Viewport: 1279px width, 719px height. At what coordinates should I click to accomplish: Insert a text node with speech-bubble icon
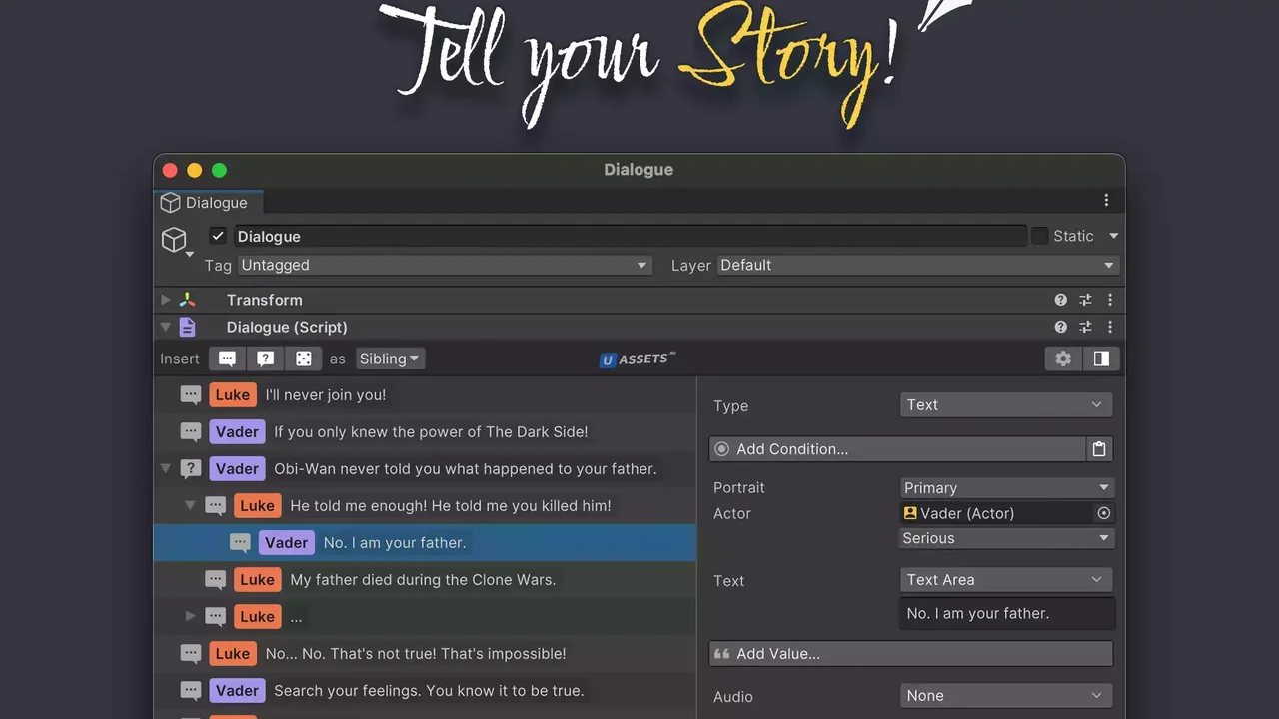point(228,359)
